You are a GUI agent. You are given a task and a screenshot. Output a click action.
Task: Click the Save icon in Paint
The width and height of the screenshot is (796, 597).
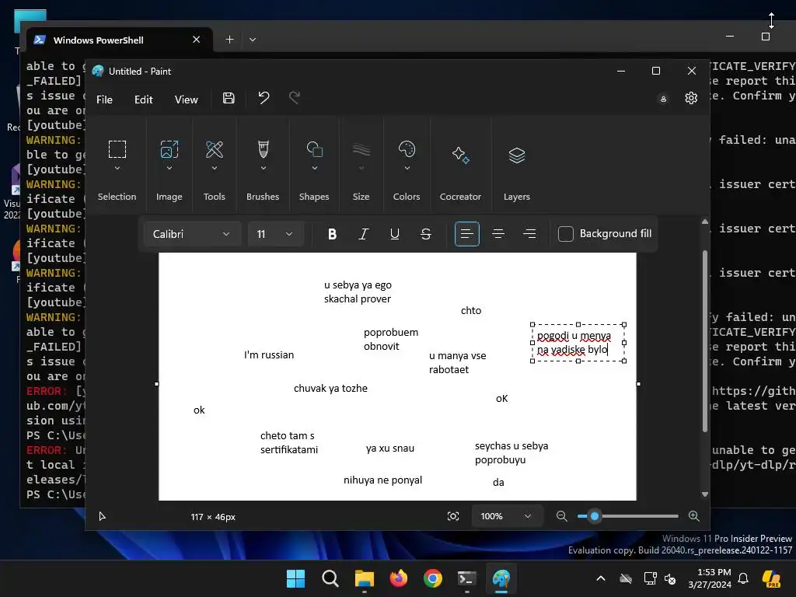point(229,99)
